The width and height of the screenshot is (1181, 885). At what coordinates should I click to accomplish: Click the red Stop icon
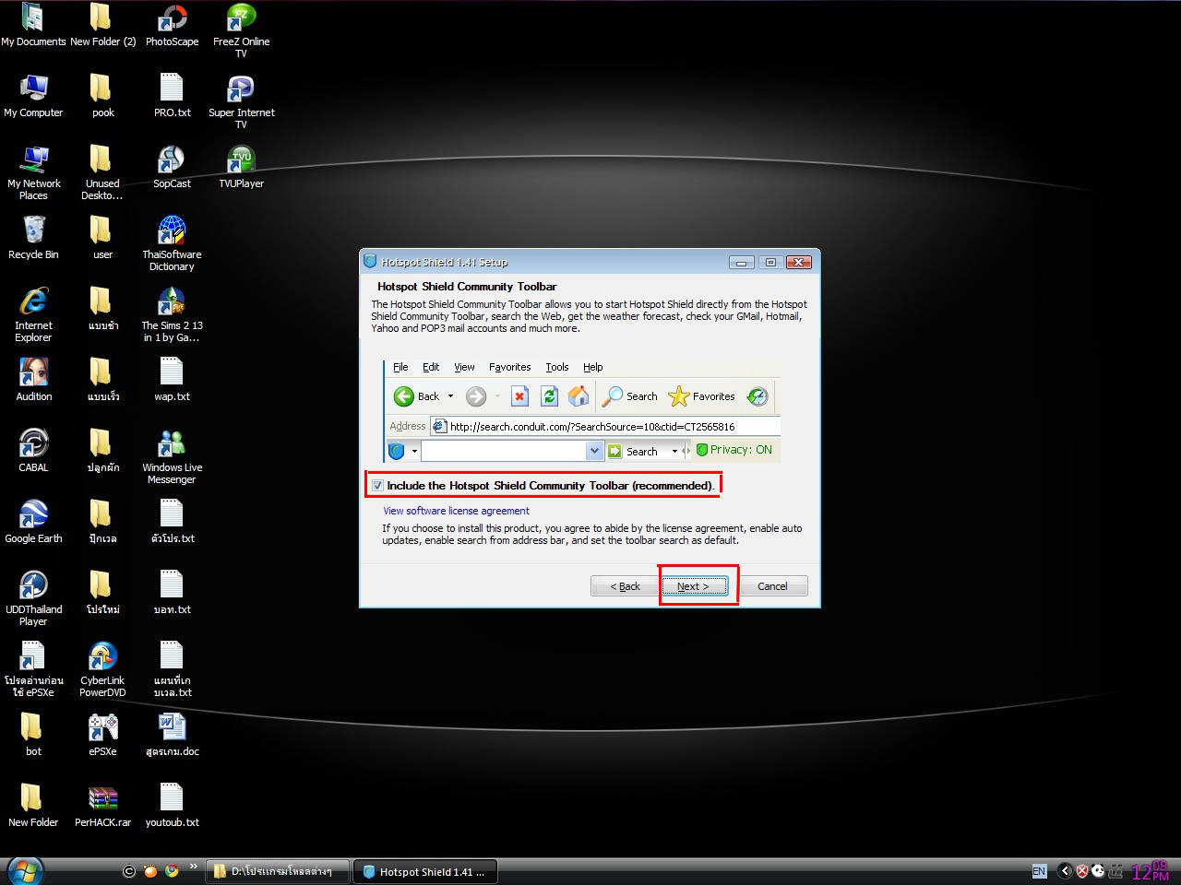click(x=519, y=396)
